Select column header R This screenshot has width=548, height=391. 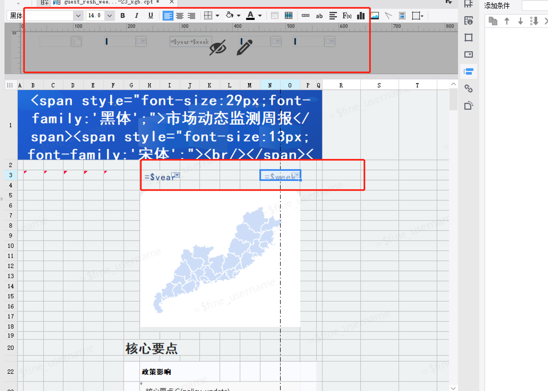[341, 85]
